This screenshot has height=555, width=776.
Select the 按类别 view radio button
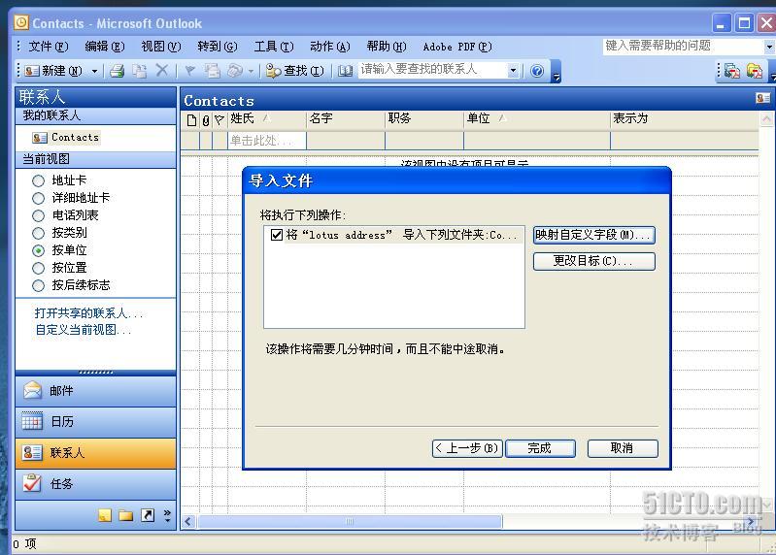(x=38, y=233)
